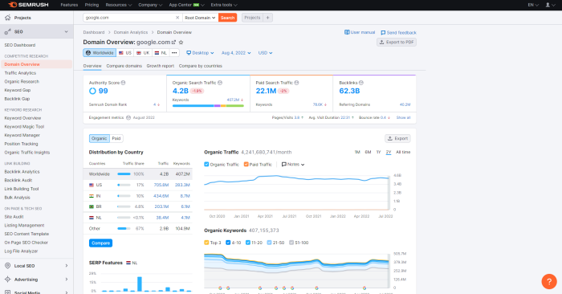This screenshot has height=294, width=562.
Task: Click the Engagement metrics info icon
Action: point(128,117)
